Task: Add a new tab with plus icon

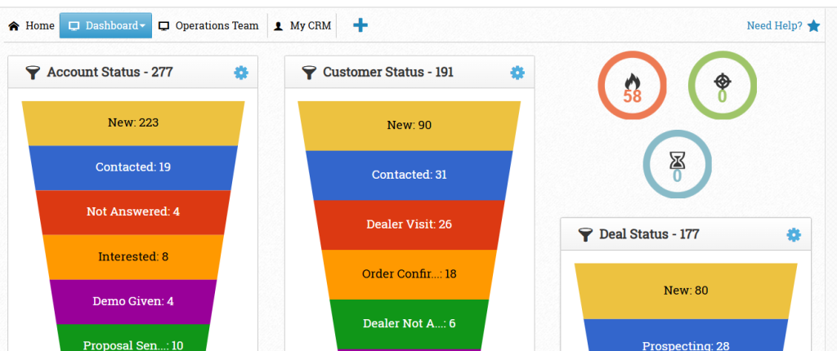Action: coord(360,25)
